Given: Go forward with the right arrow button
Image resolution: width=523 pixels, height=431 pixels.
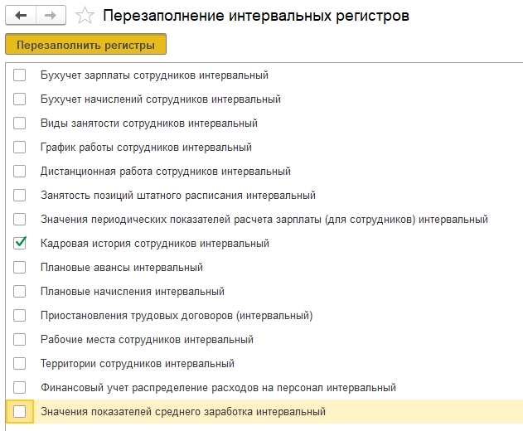Looking at the screenshot, I should (x=51, y=16).
